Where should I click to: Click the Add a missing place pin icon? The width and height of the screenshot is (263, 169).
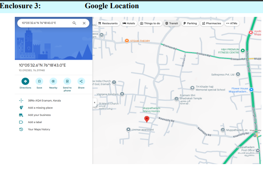pyautogui.click(x=21, y=108)
